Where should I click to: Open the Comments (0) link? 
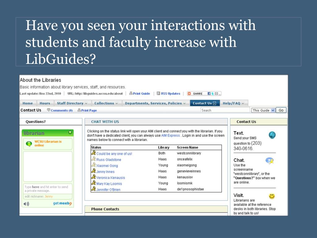[x=62, y=110]
